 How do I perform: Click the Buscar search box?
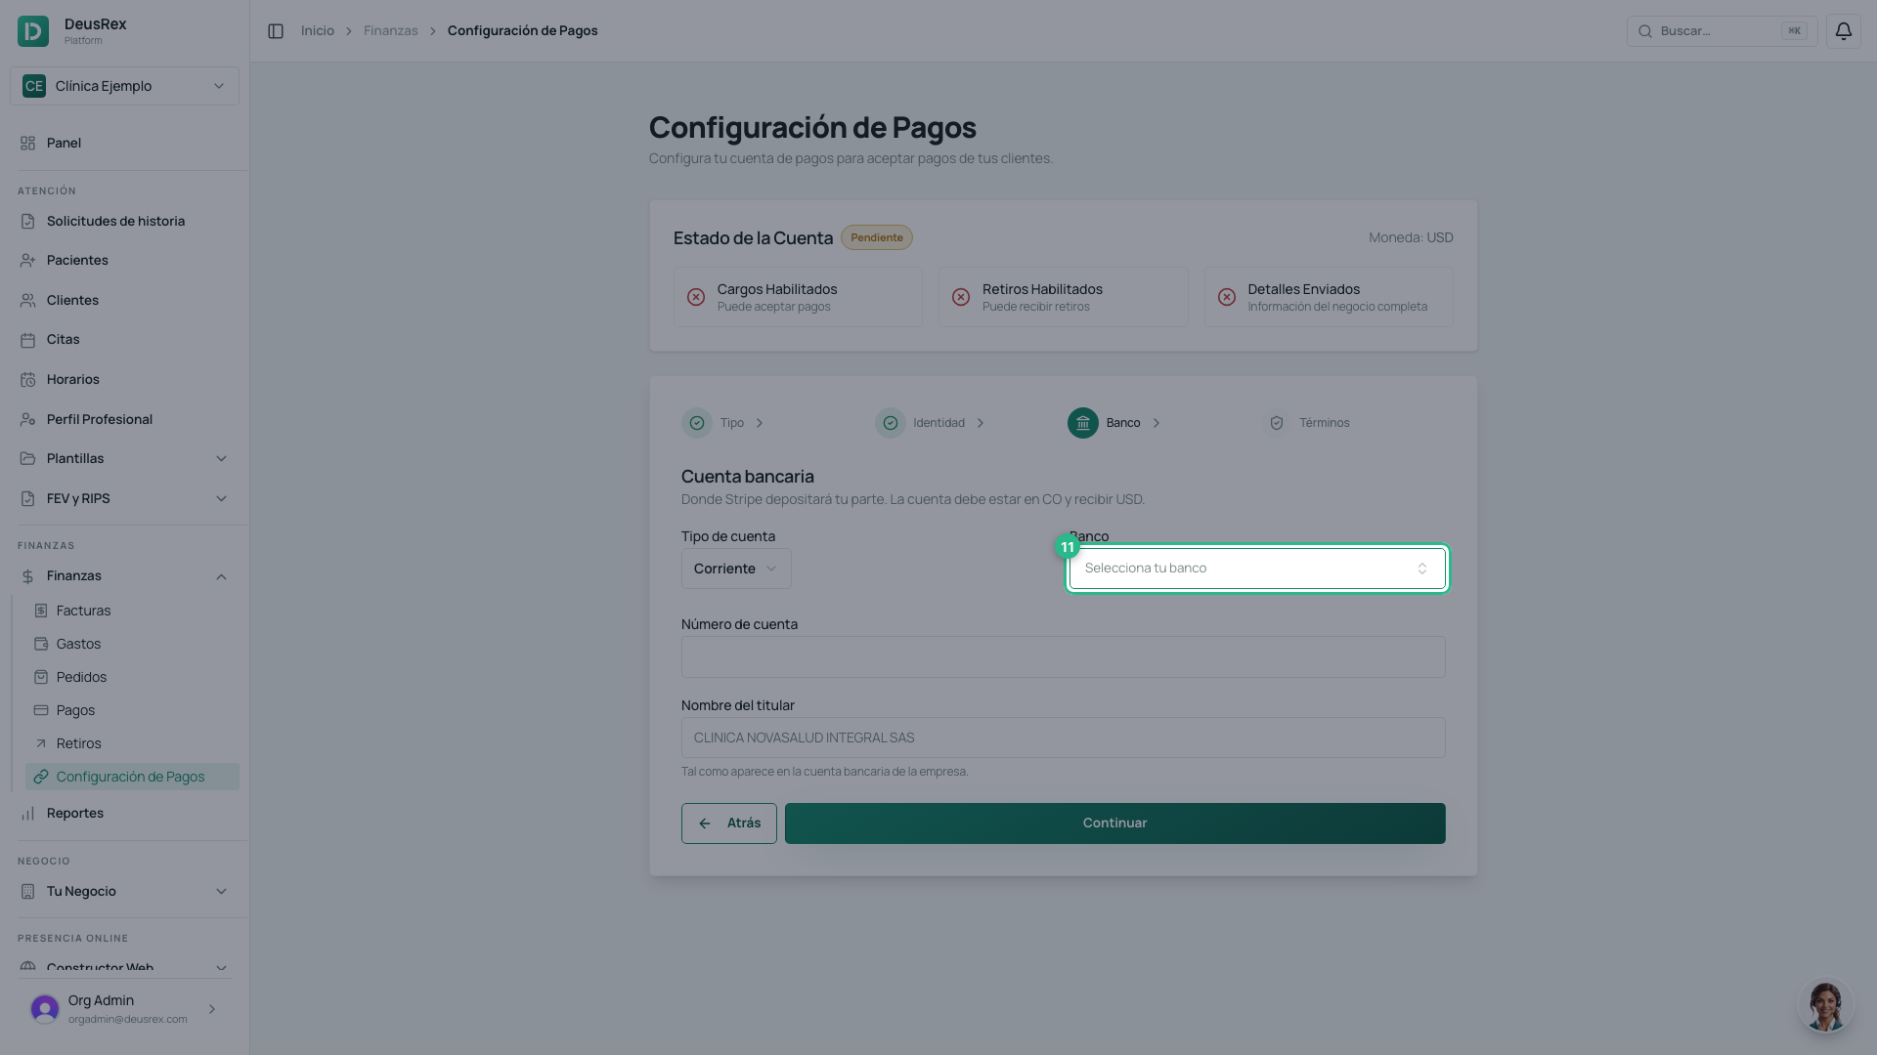pyautogui.click(x=1722, y=31)
